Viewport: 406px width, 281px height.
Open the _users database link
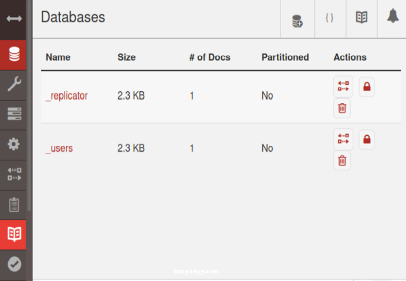coord(59,148)
